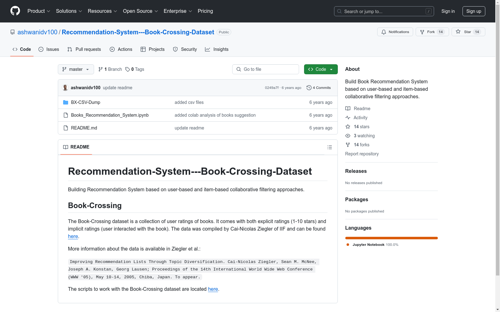
Task: Expand the Enterprise menu
Action: click(178, 11)
